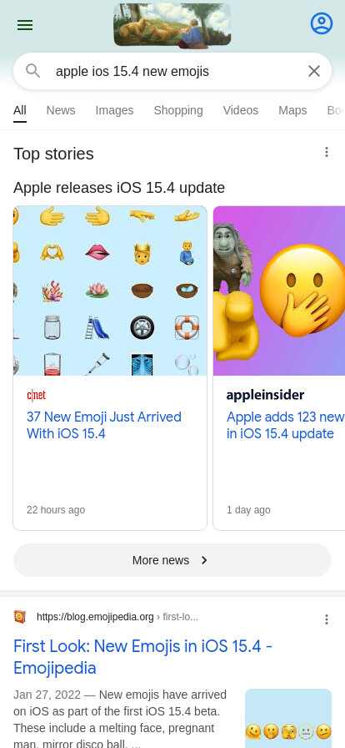Open 'Apple adds 123 new' appleinsider article
Viewport: 345px width, 748px height.
[x=286, y=425]
